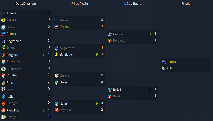Click Croatia crest in 1/4 de finale
This screenshot has width=213, height=121.
click(x=56, y=76)
